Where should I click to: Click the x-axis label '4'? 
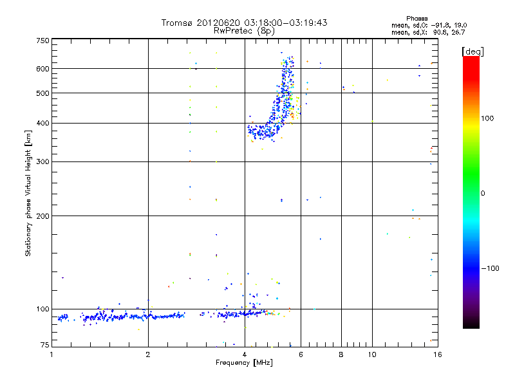coord(245,354)
